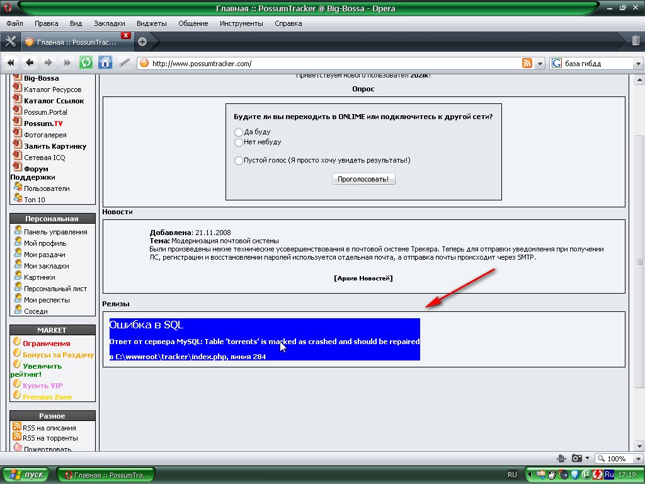Open the Каталог Ресурсов link

click(53, 89)
